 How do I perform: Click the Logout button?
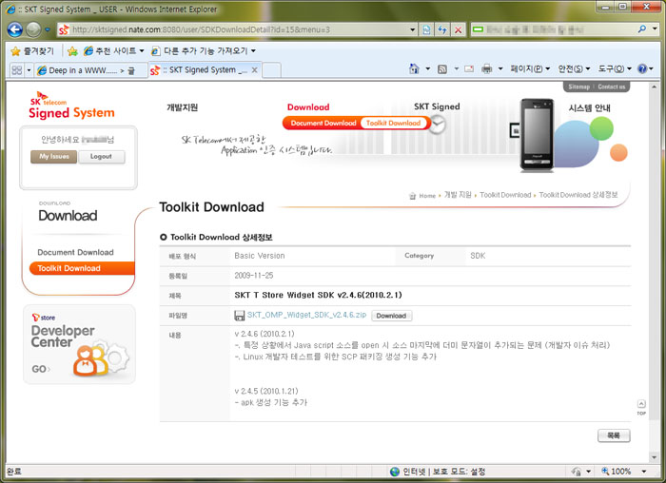(x=101, y=157)
